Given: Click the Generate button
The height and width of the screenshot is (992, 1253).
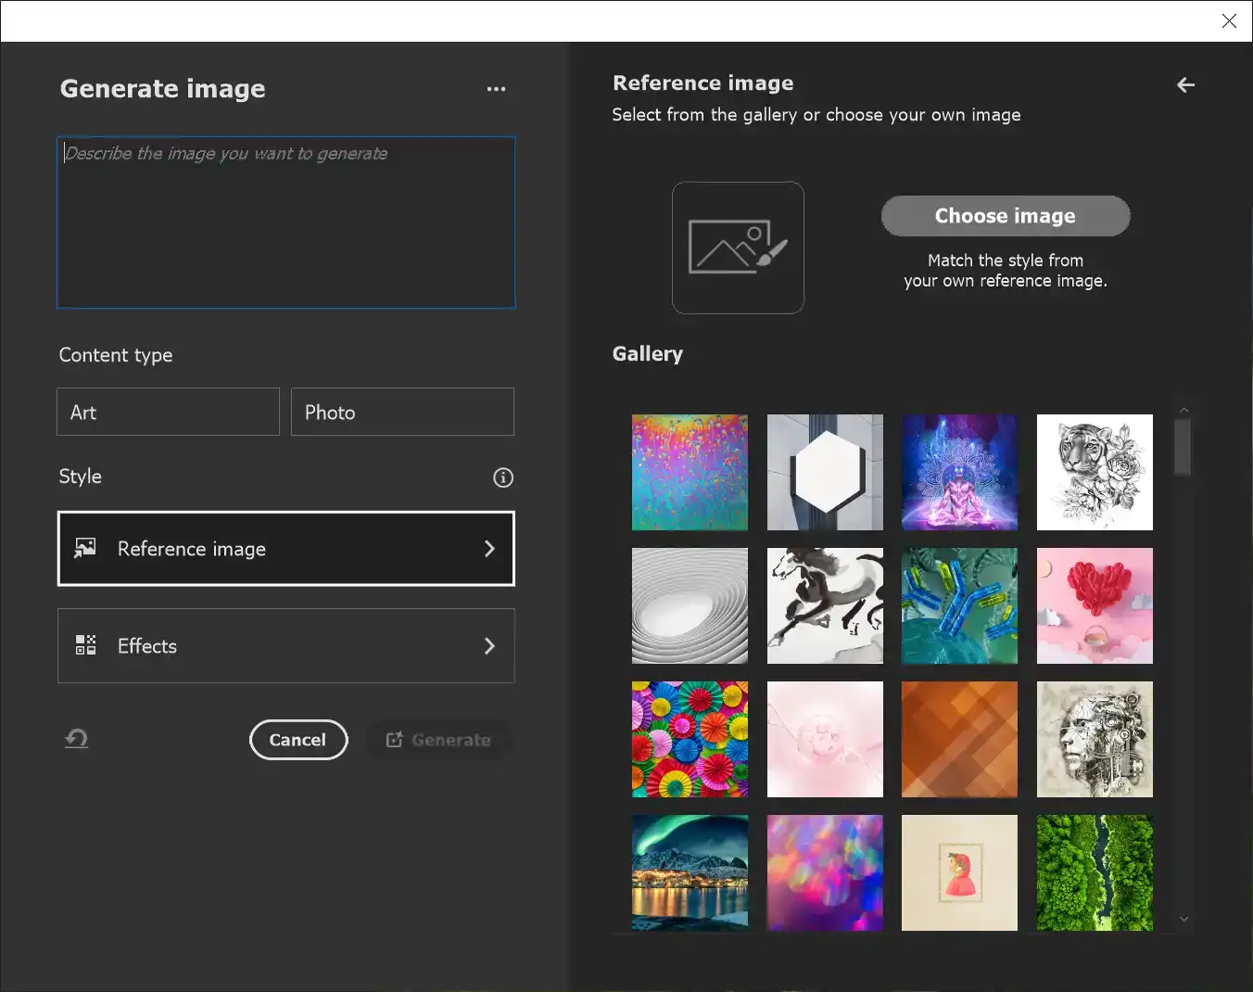Looking at the screenshot, I should (438, 740).
